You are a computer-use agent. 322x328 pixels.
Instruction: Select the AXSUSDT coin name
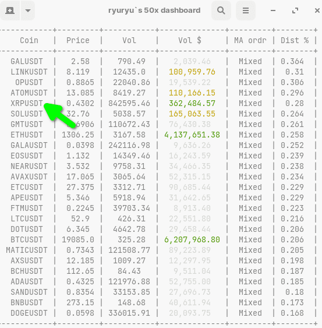coord(27,260)
